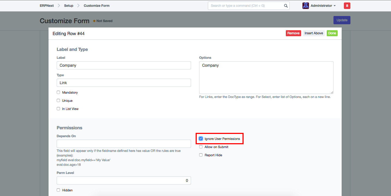Toggle the In List View checkbox
Screen dimensions: 391x196
pos(58,109)
